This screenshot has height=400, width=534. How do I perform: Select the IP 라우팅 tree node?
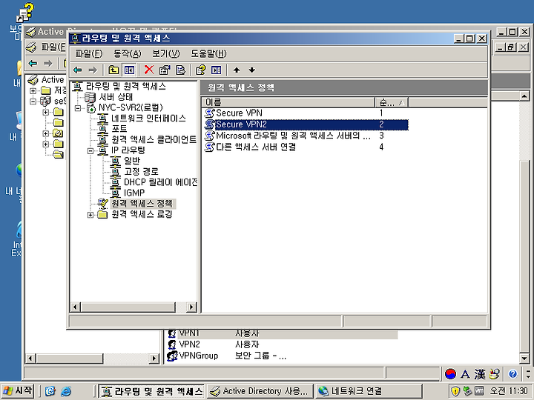[x=122, y=150]
